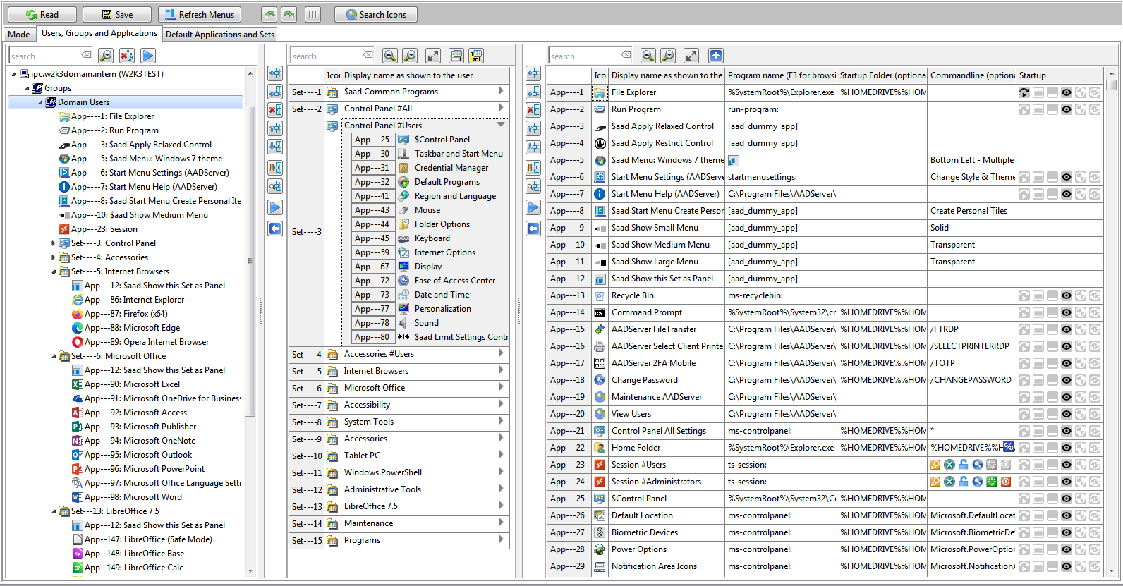Image resolution: width=1123 pixels, height=586 pixels.
Task: Click the red X tree icon beside user search
Action: click(127, 56)
